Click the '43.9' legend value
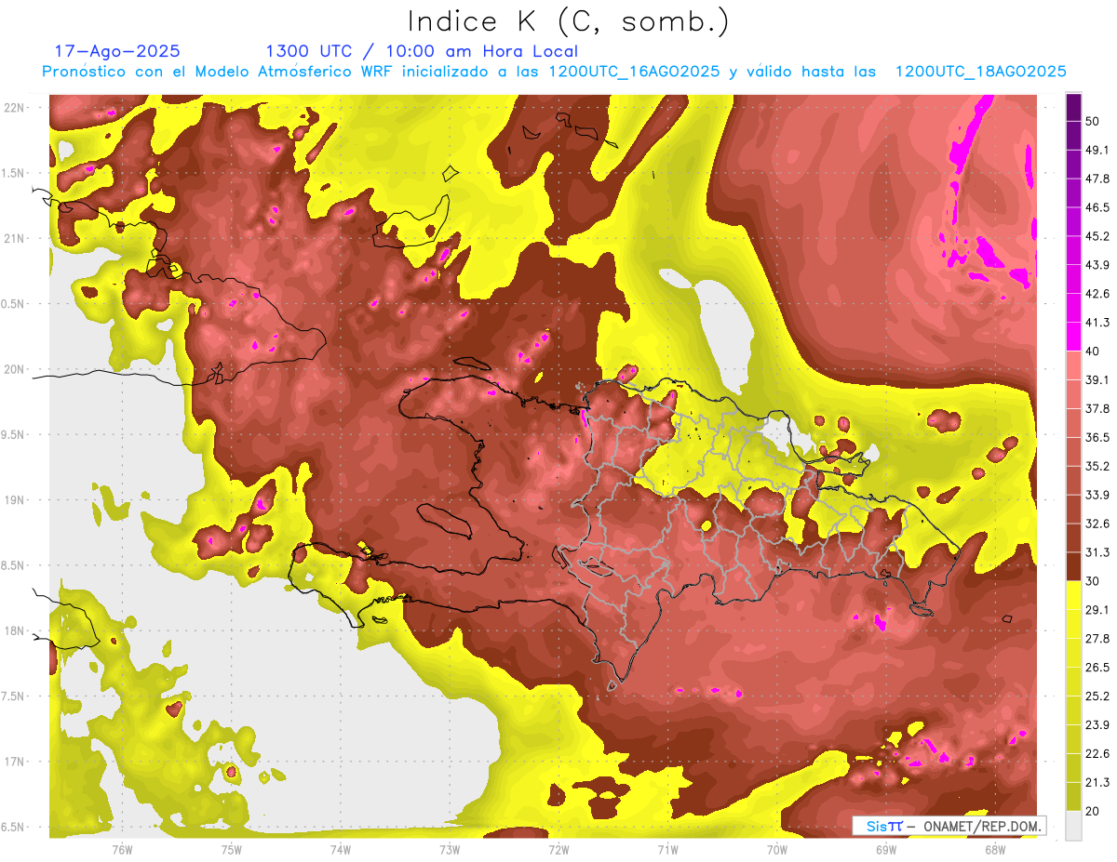This screenshot has height=862, width=1117. point(1097,266)
